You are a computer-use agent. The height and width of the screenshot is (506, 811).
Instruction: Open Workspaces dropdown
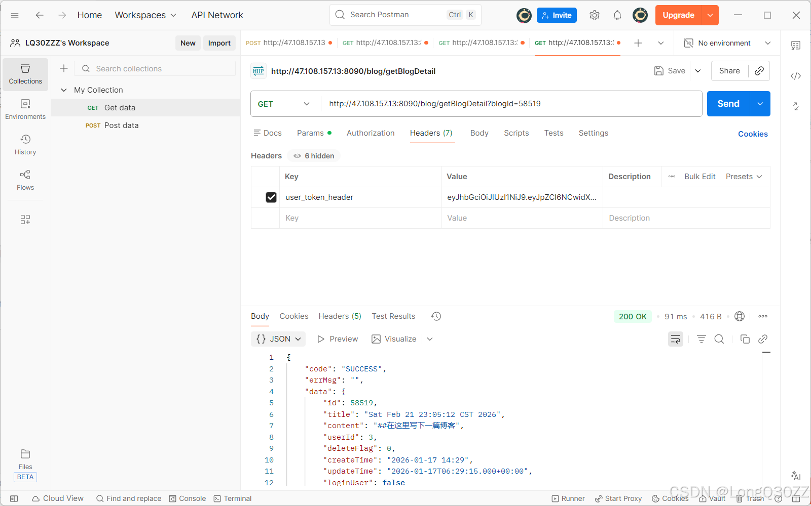(x=145, y=15)
